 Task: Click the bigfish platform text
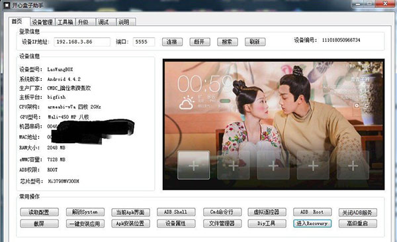[56, 97]
